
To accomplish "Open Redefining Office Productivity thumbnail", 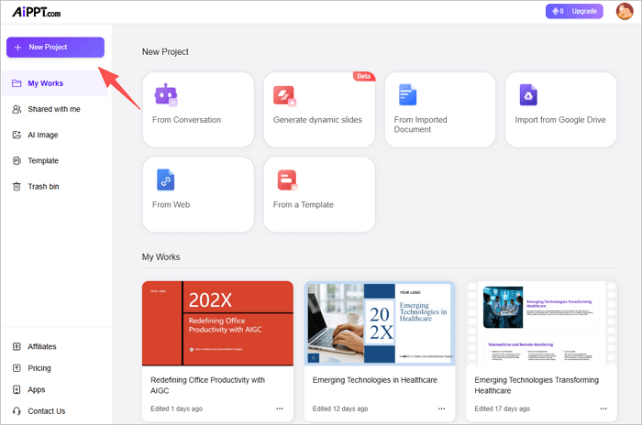I will (x=218, y=323).
